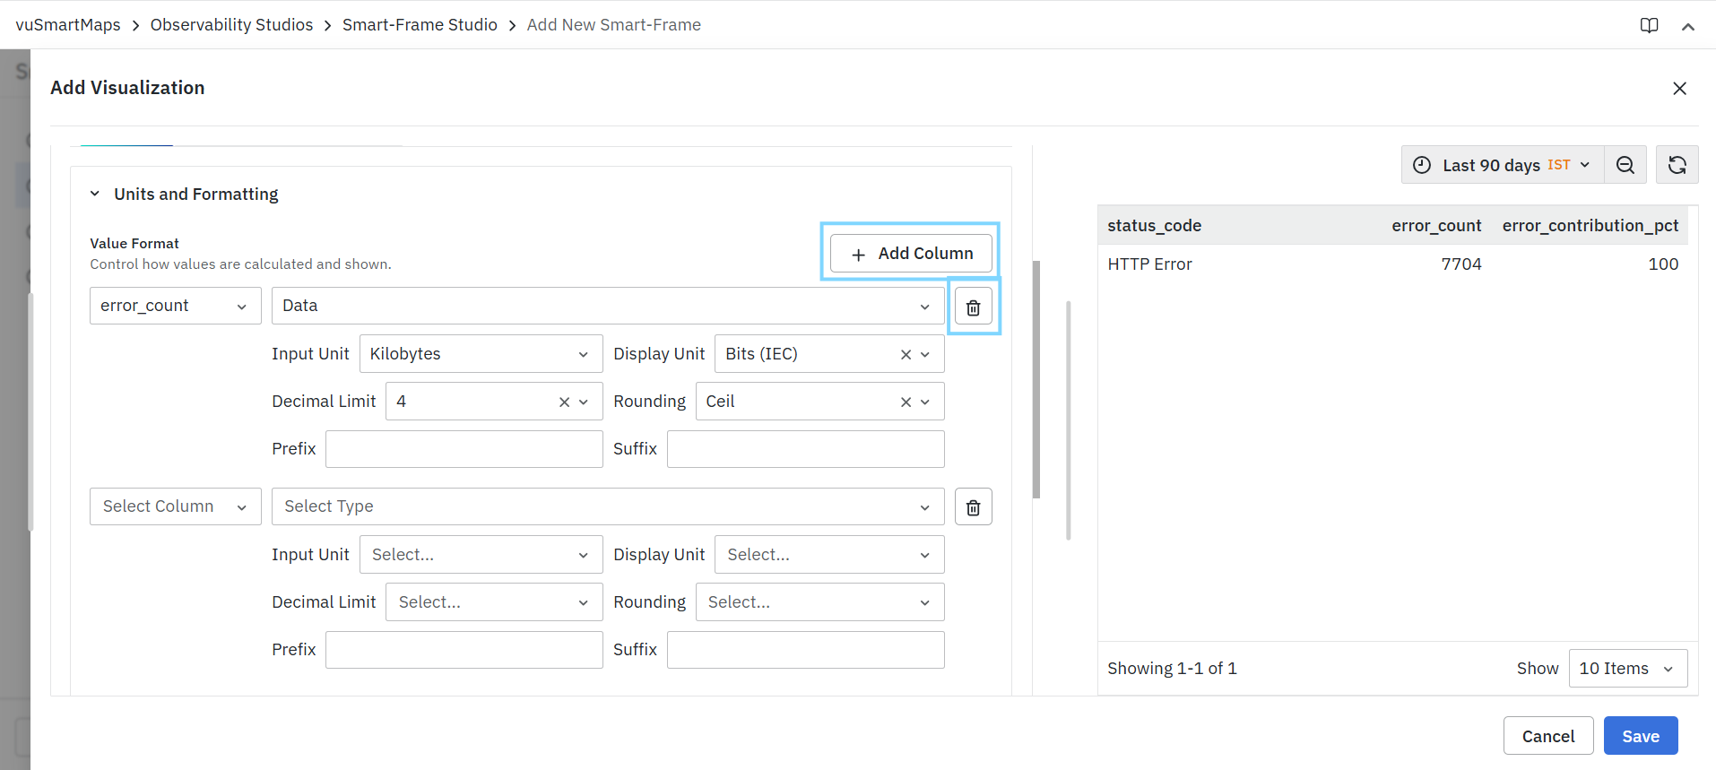This screenshot has height=770, width=1716.
Task: Delete the empty Select Column format row
Action: (973, 507)
